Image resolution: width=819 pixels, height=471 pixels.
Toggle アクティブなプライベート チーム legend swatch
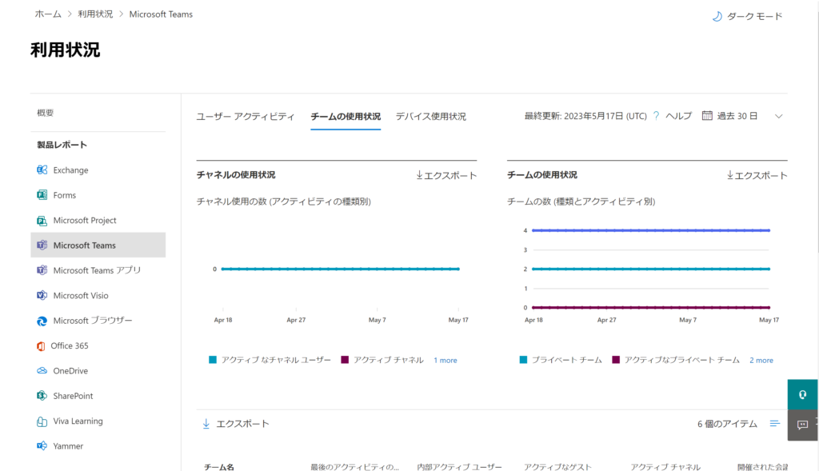[616, 360]
